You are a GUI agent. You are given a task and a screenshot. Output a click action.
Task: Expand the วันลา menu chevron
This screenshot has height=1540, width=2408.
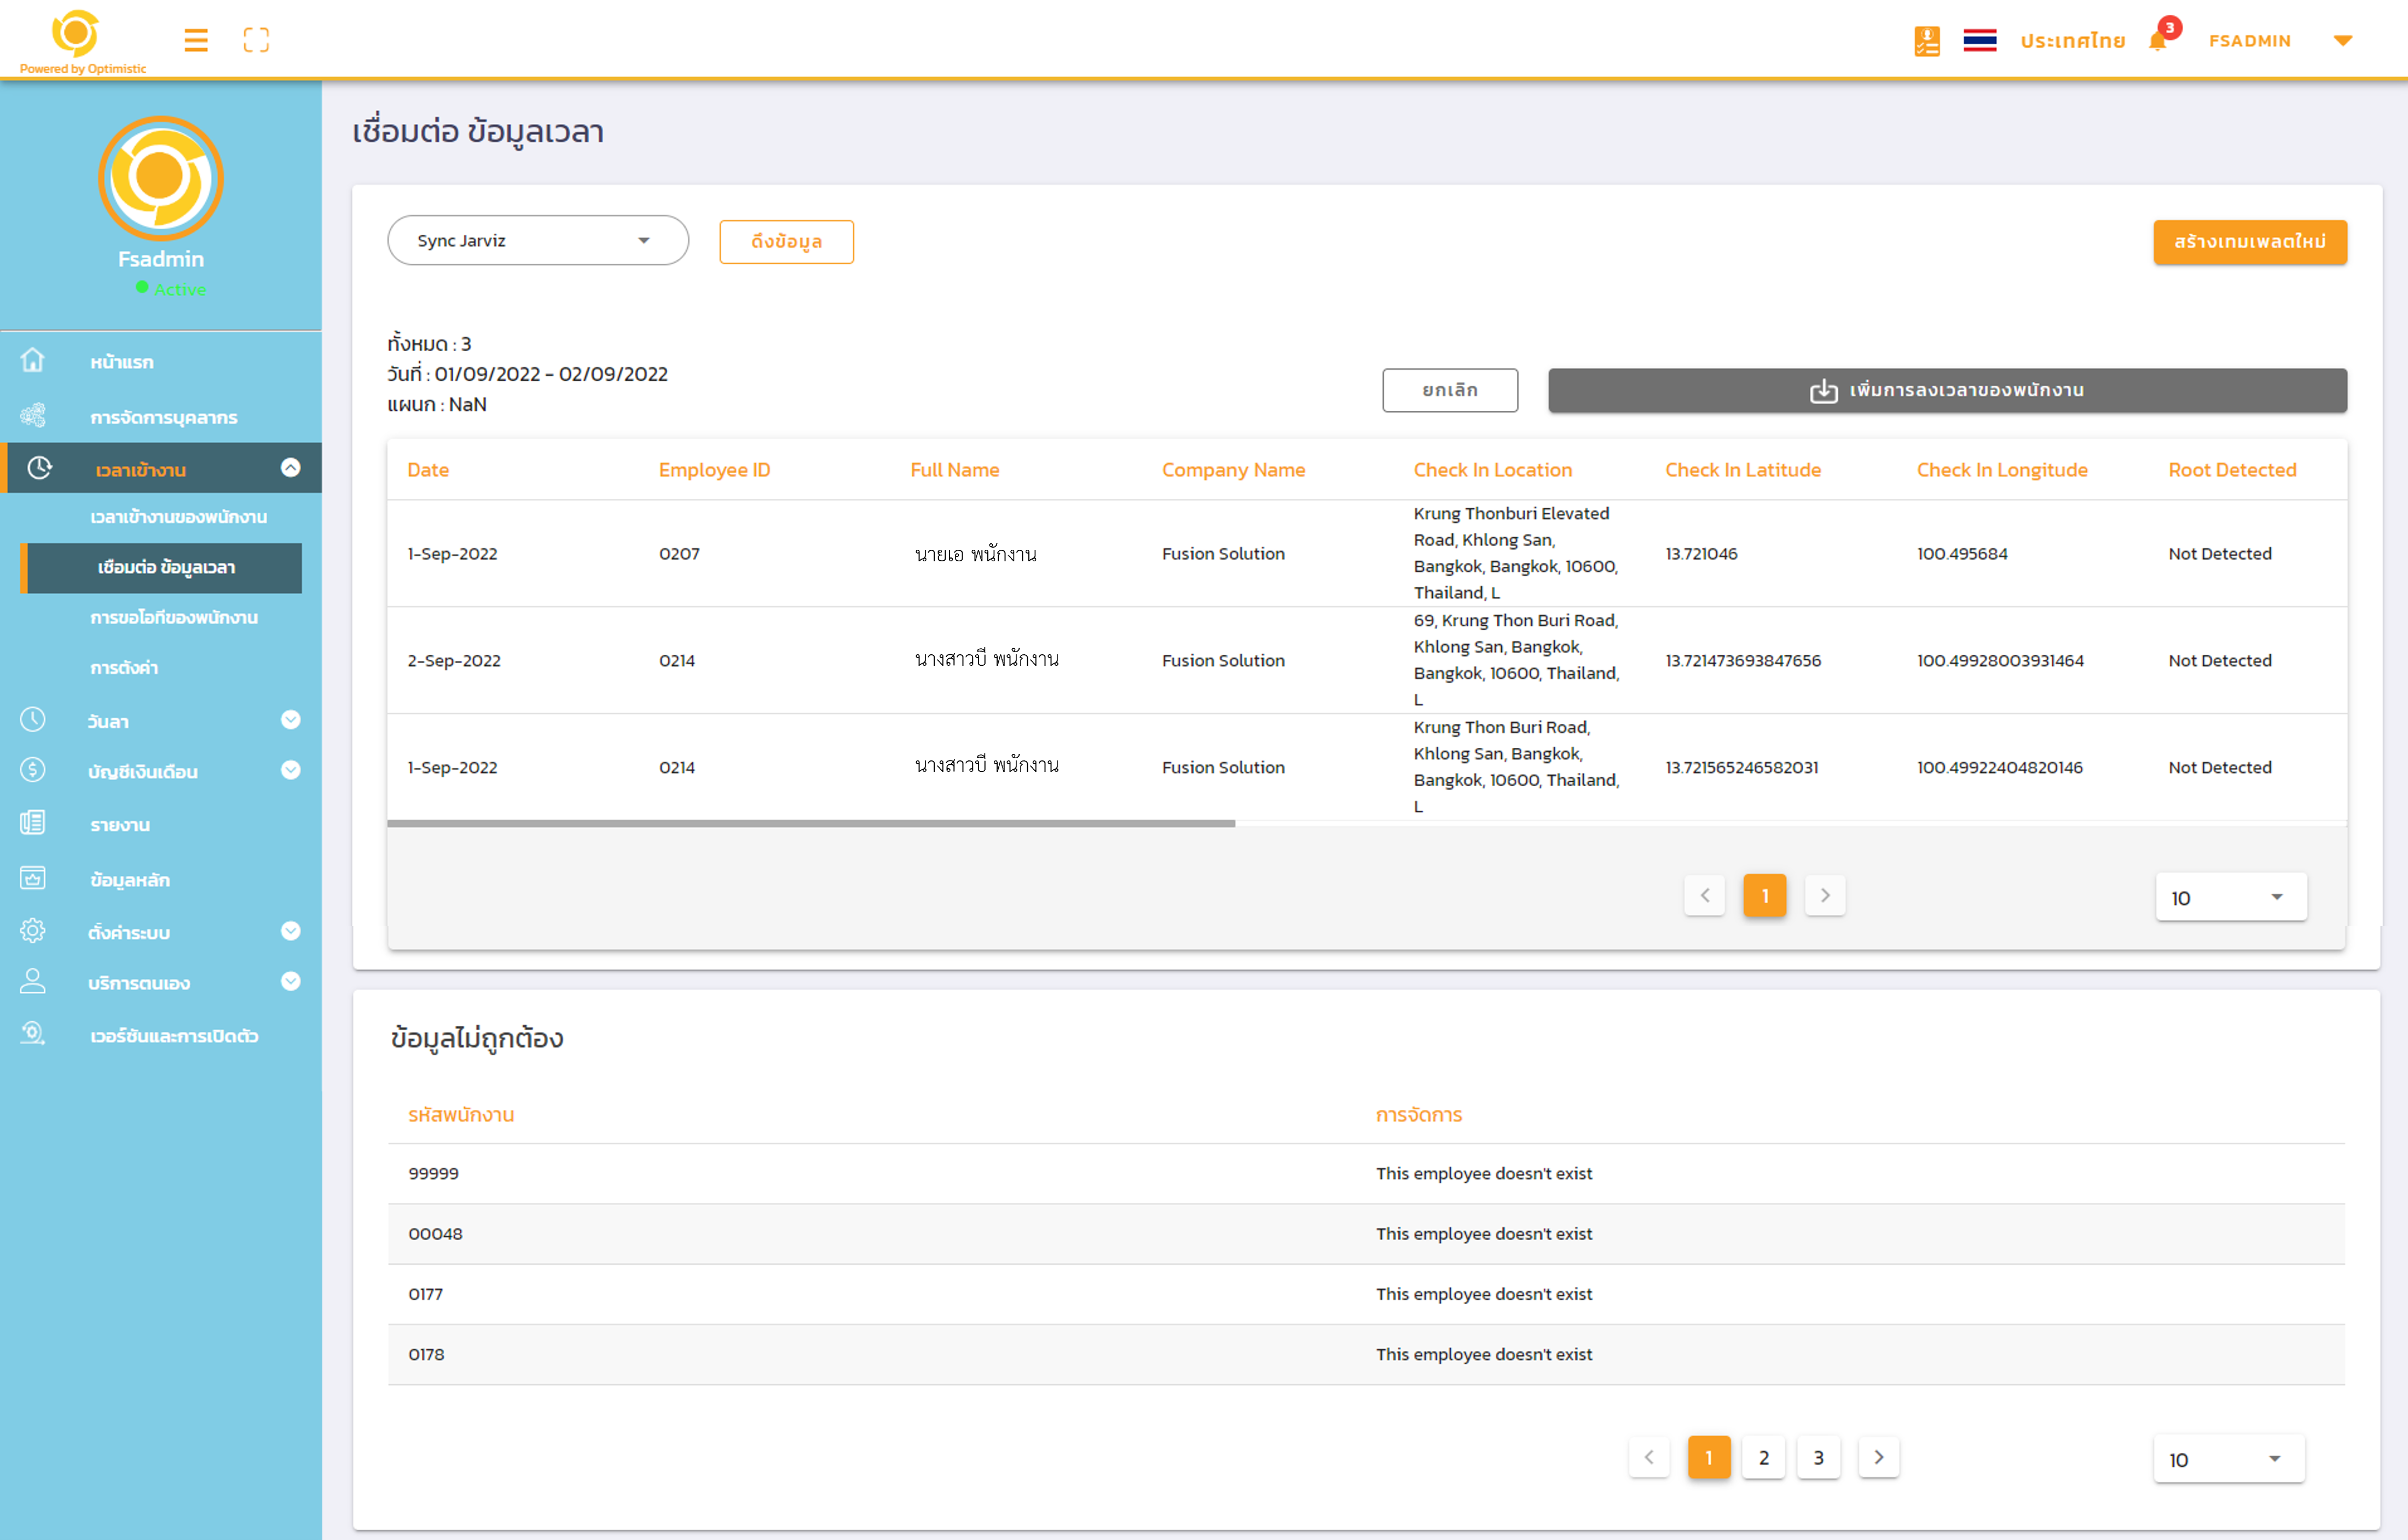[291, 720]
